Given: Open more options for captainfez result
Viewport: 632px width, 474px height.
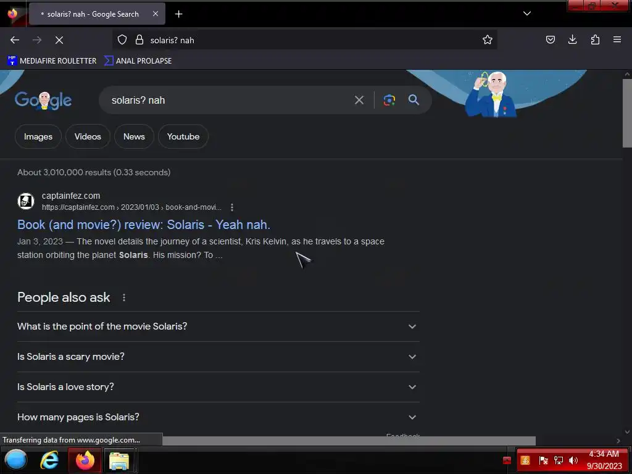Looking at the screenshot, I should coord(232,207).
